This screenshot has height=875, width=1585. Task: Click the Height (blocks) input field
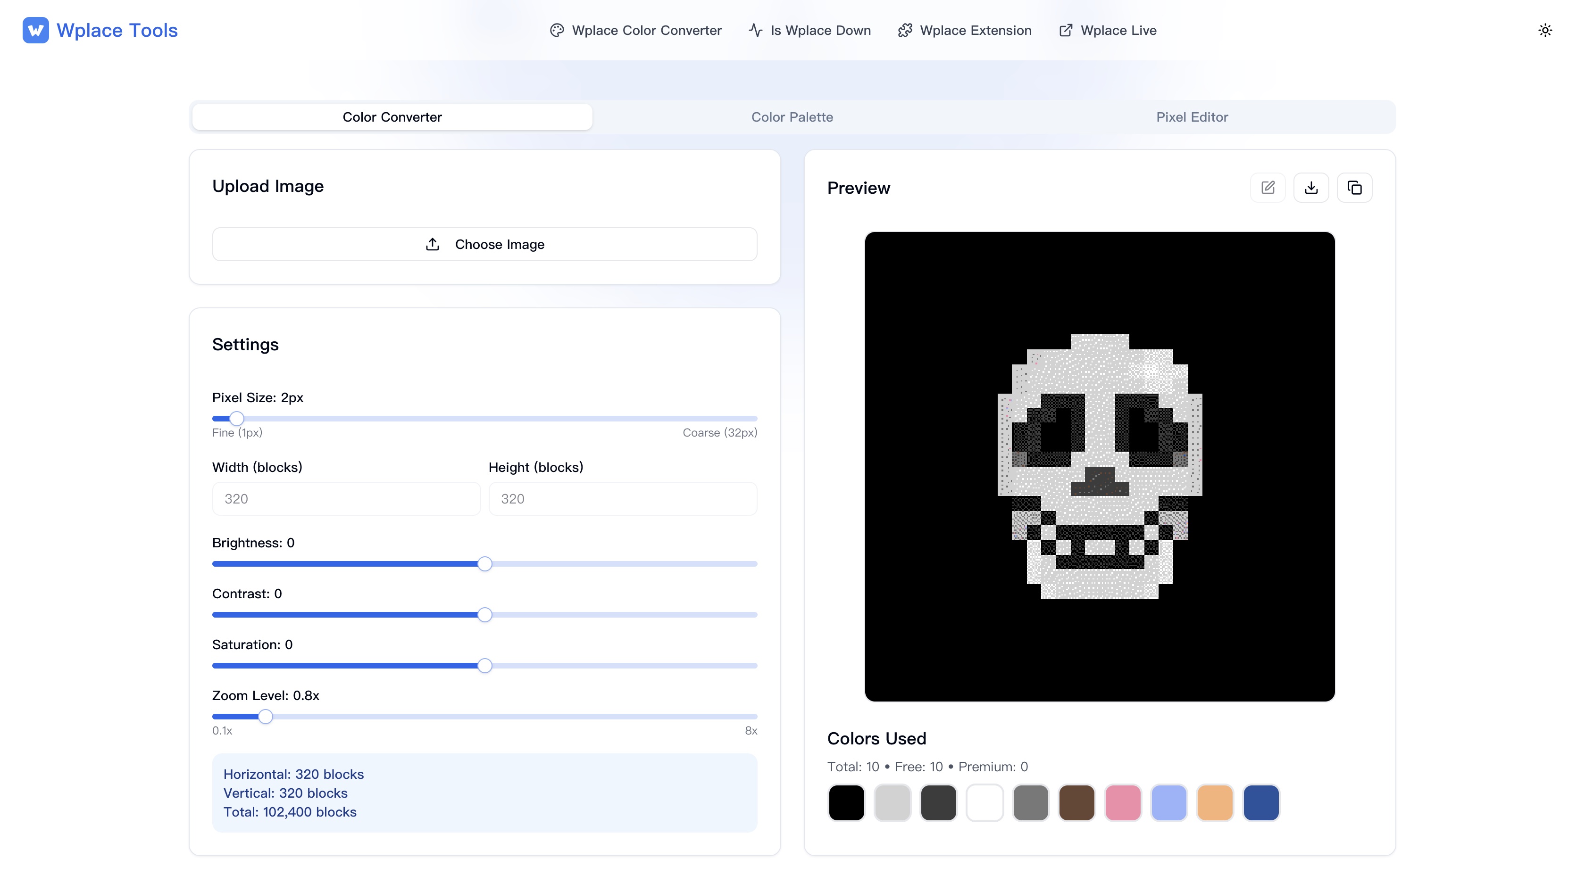coord(623,498)
